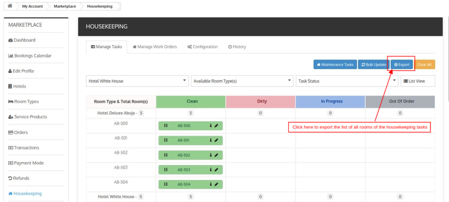Click AB-503 room label in first column
This screenshot has width=449, height=202.
[x=121, y=167]
